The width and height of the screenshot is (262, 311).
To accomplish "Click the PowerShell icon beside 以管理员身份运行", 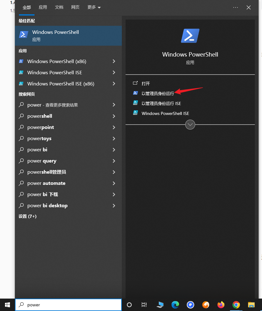I will tap(136, 93).
